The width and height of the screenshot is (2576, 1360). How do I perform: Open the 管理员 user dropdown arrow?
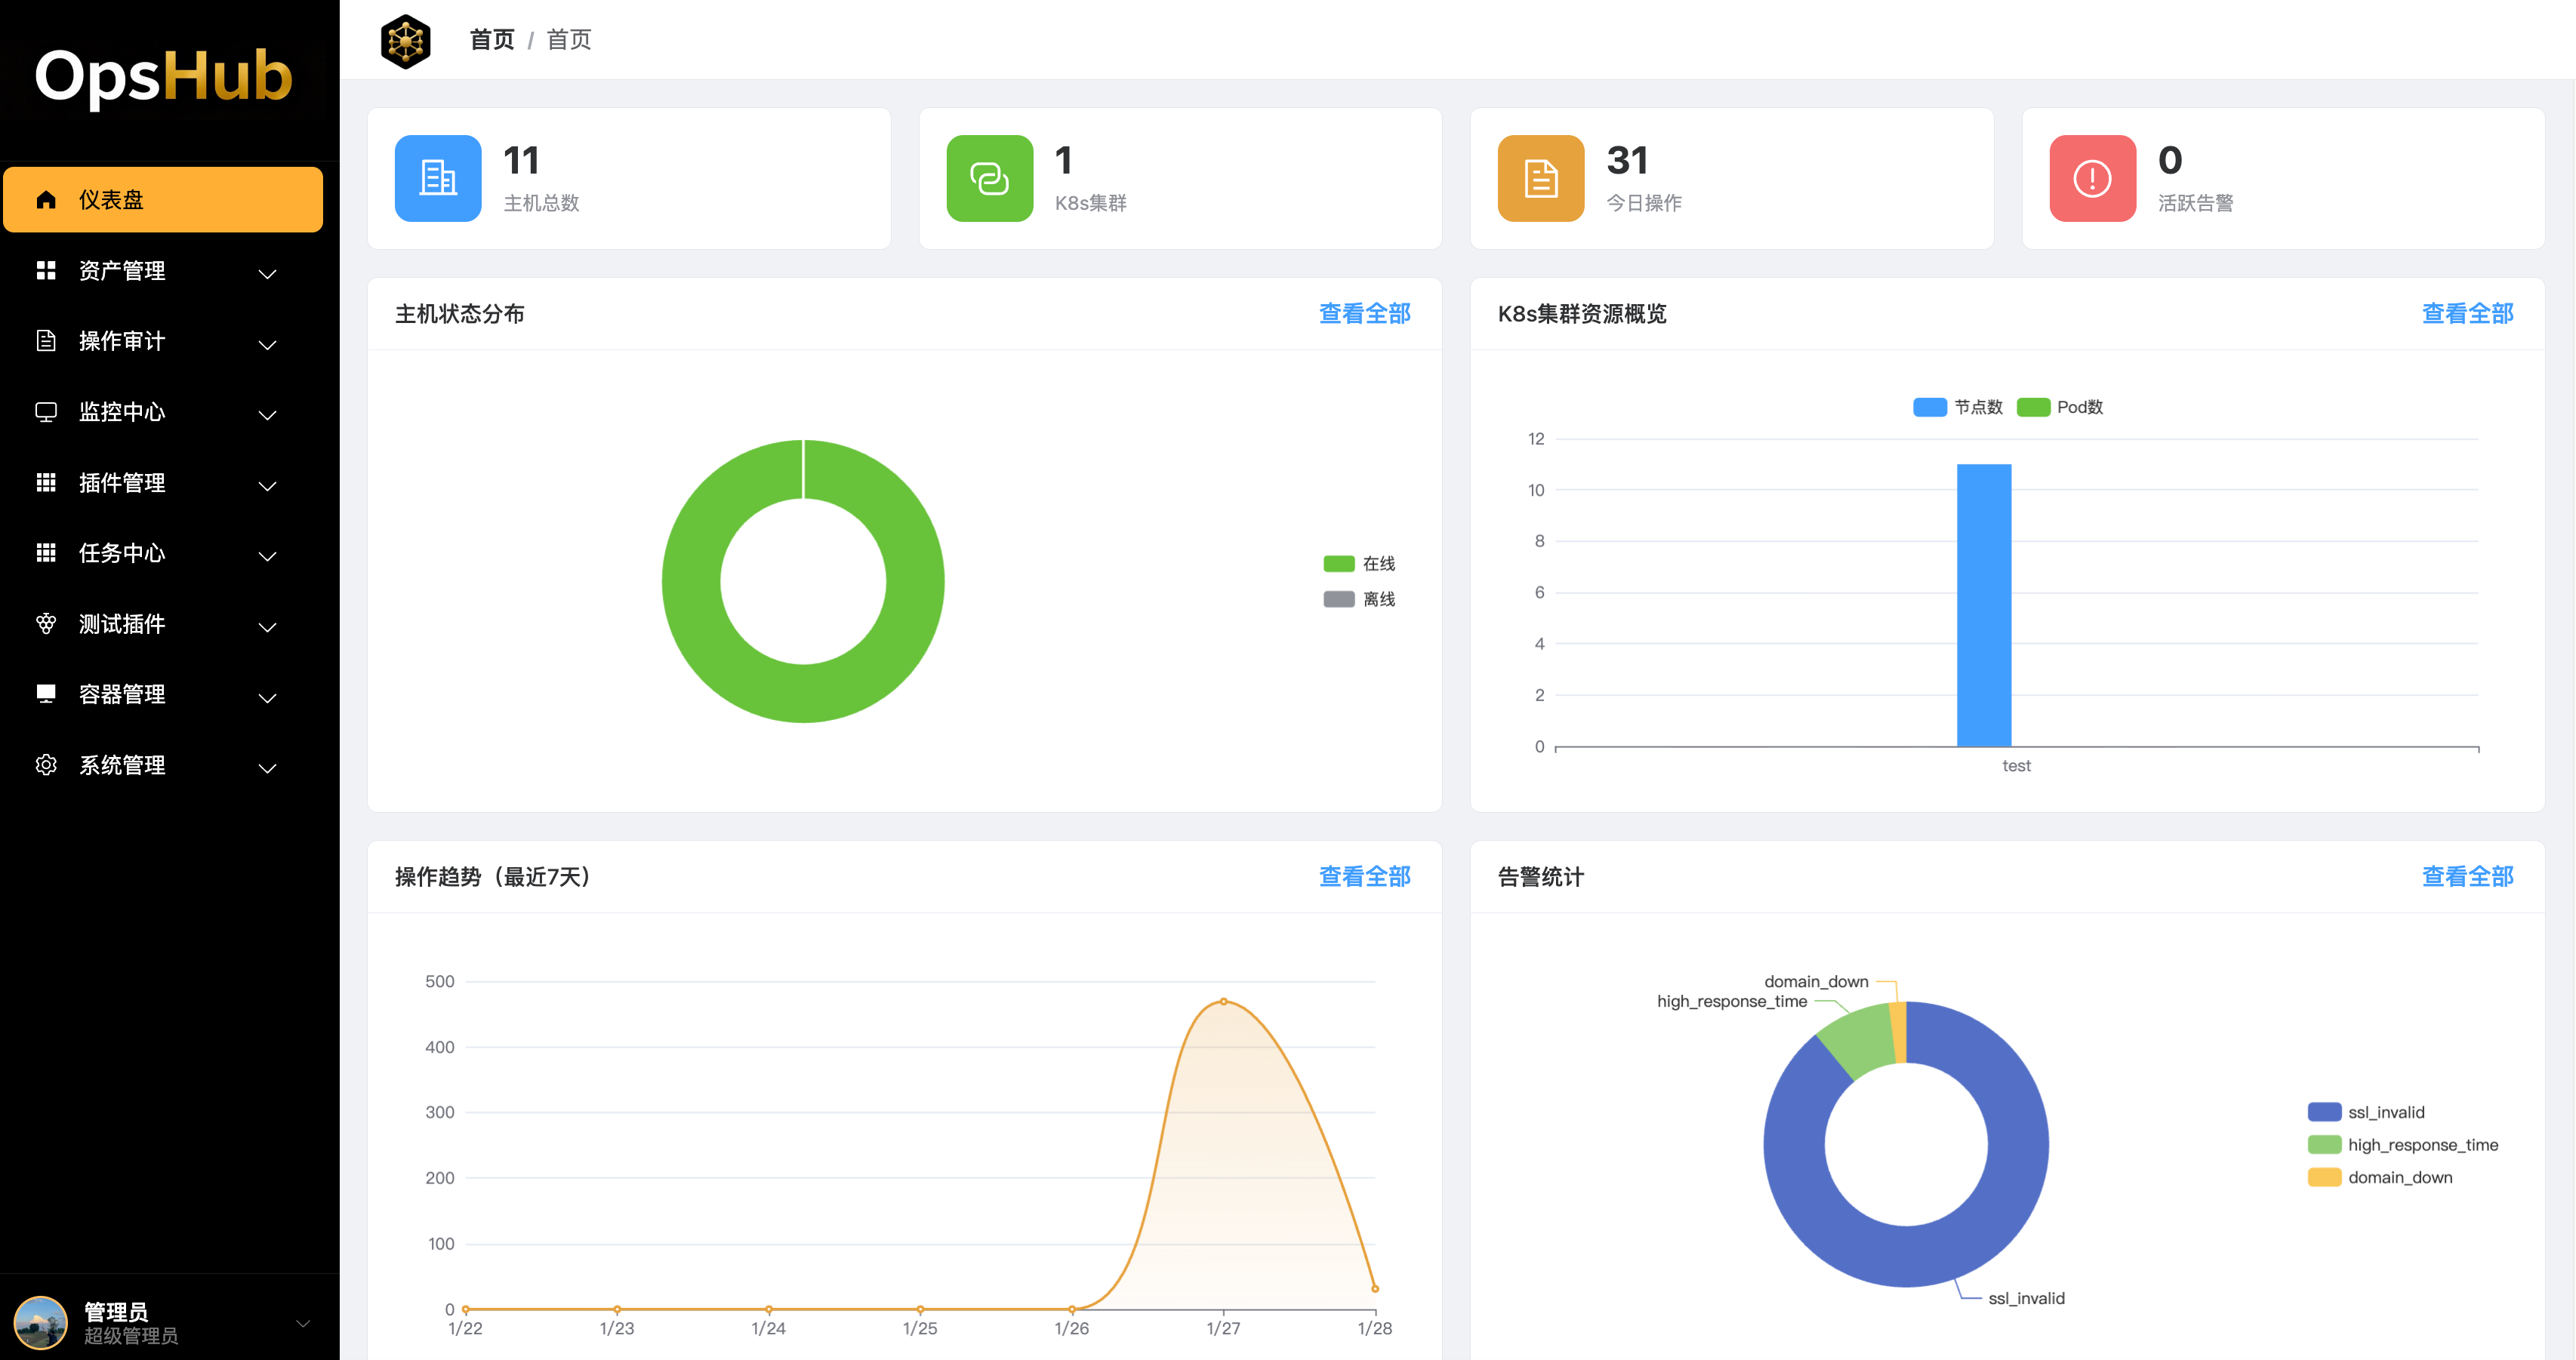tap(303, 1323)
